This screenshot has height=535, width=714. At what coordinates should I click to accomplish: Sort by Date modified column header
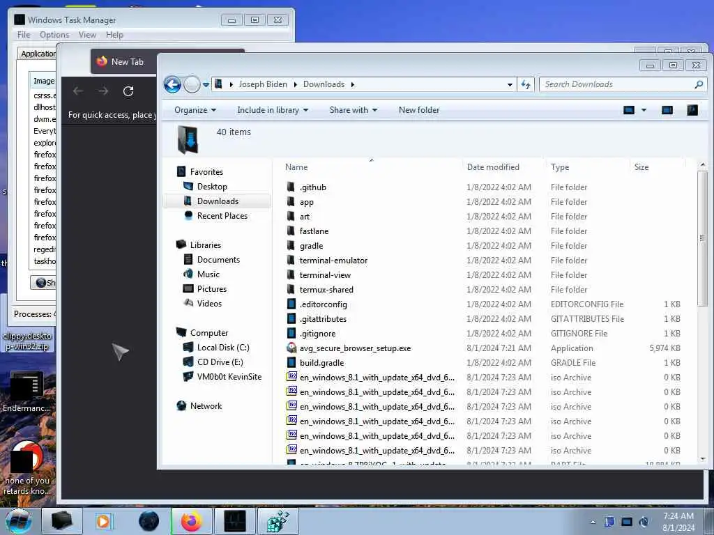[x=493, y=167]
